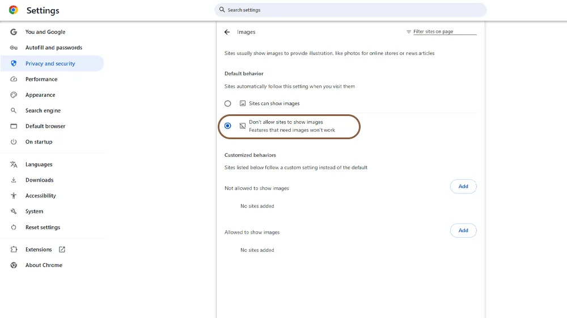The width and height of the screenshot is (567, 318).
Task: Open the Accessibility settings page
Action: click(x=40, y=196)
